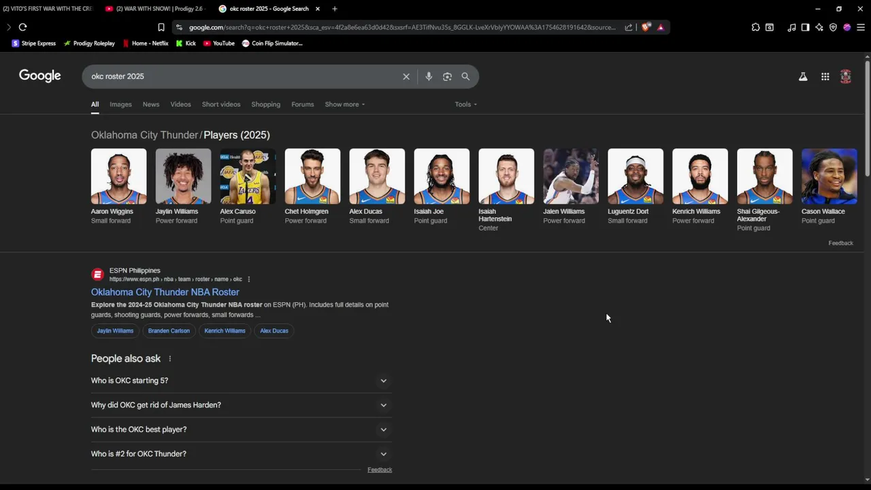Click the magnifying glass search button
871x490 pixels.
coord(465,76)
